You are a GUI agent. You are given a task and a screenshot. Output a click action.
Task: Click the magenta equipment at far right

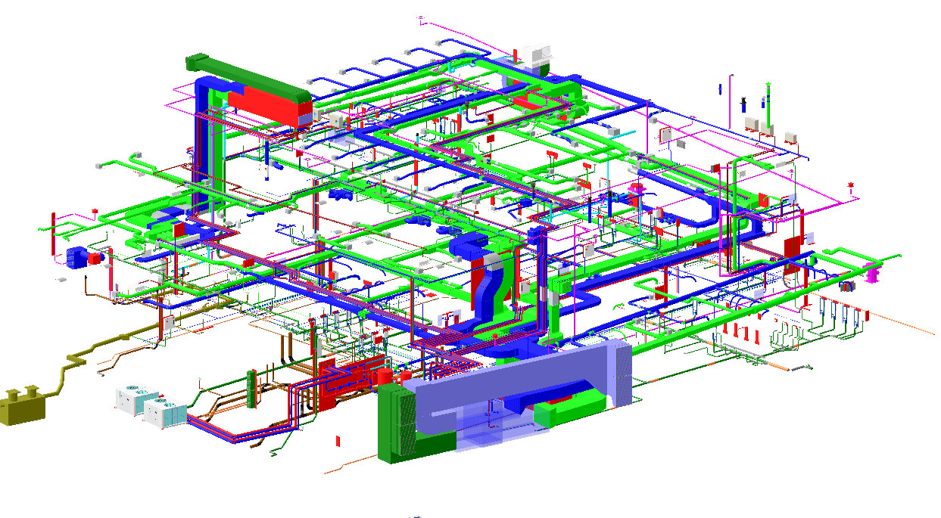pyautogui.click(x=872, y=274)
